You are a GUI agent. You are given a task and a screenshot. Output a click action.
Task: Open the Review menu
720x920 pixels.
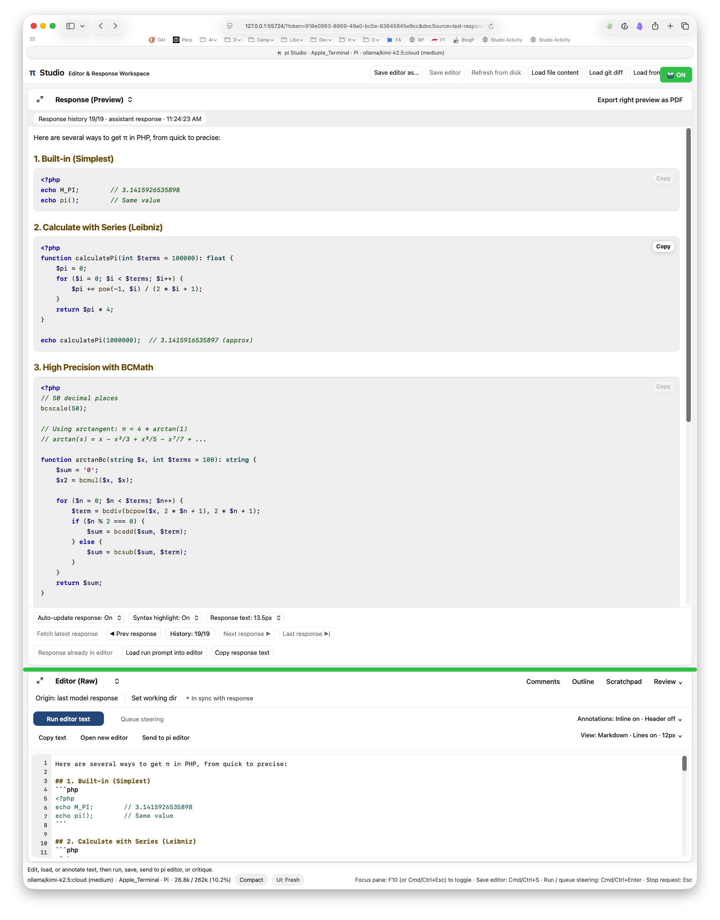coord(668,681)
